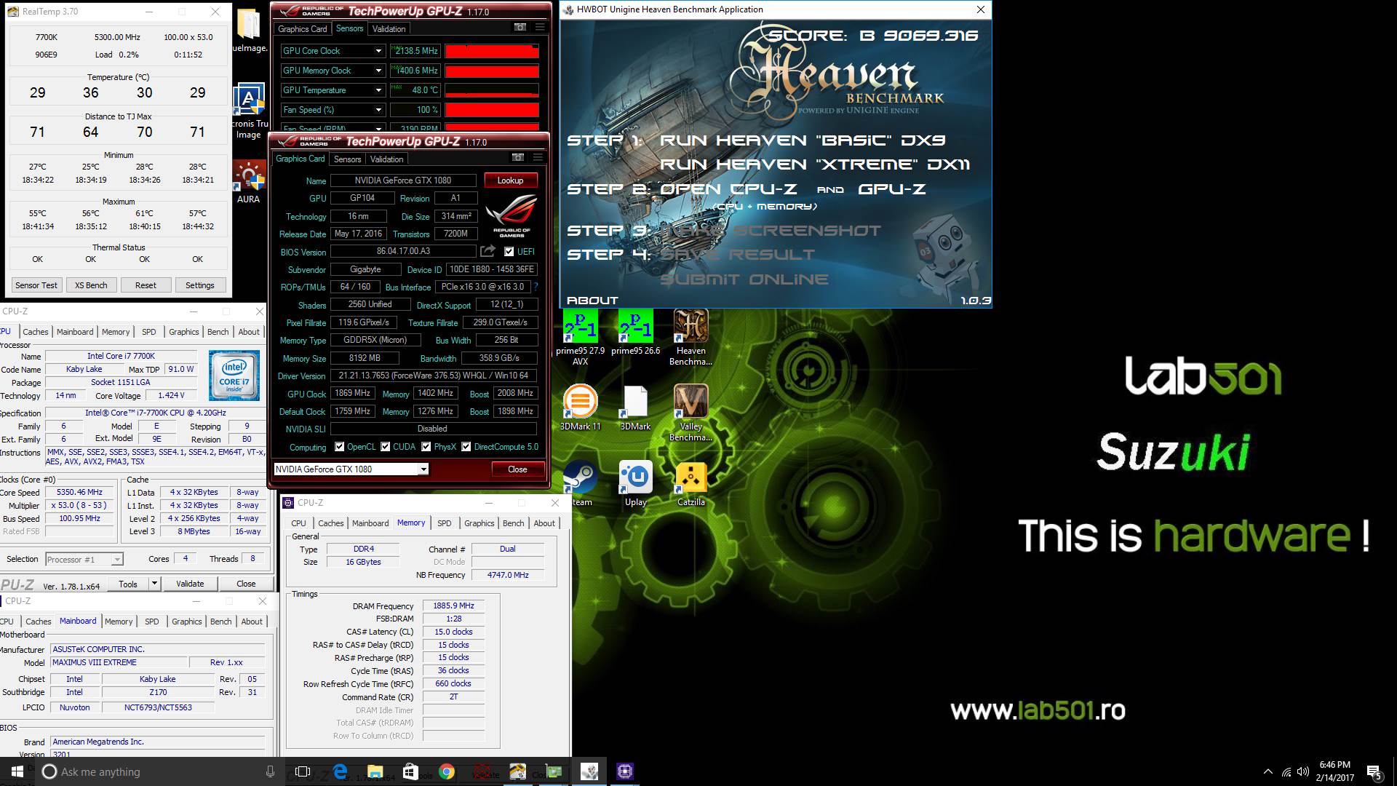Launch Google Chrome from the taskbar
The width and height of the screenshot is (1397, 786).
[x=446, y=771]
